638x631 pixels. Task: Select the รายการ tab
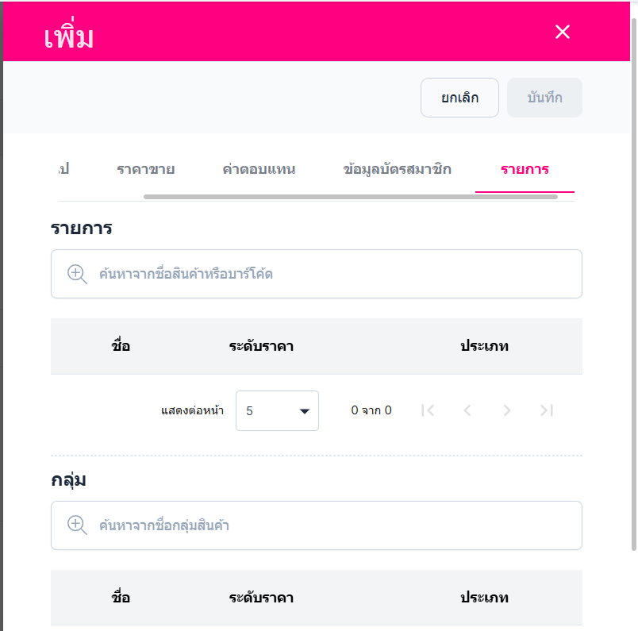(x=525, y=169)
